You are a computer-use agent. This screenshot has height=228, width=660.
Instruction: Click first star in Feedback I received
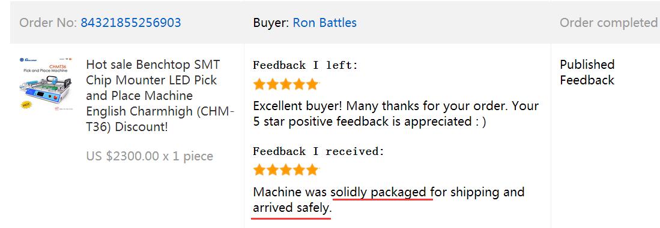[259, 170]
